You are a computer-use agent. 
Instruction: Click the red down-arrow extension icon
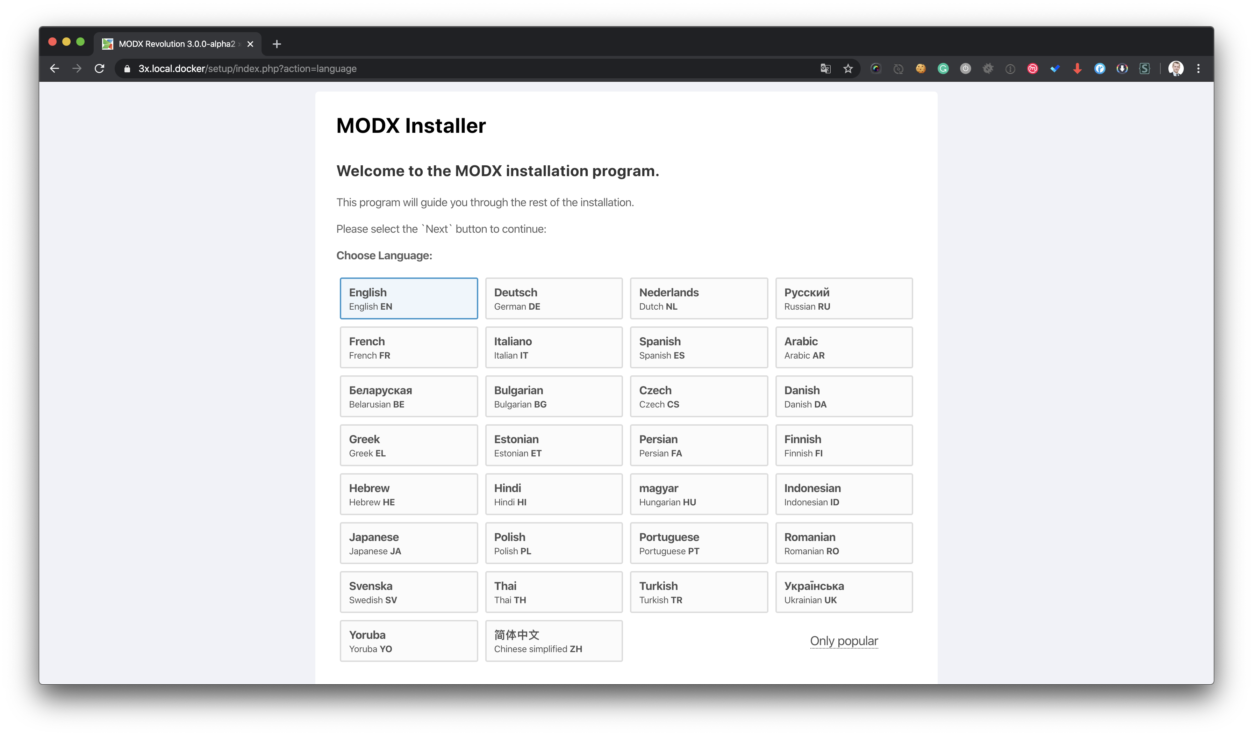(1077, 68)
